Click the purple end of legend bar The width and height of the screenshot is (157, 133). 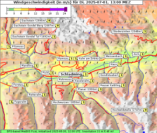(66, 9)
